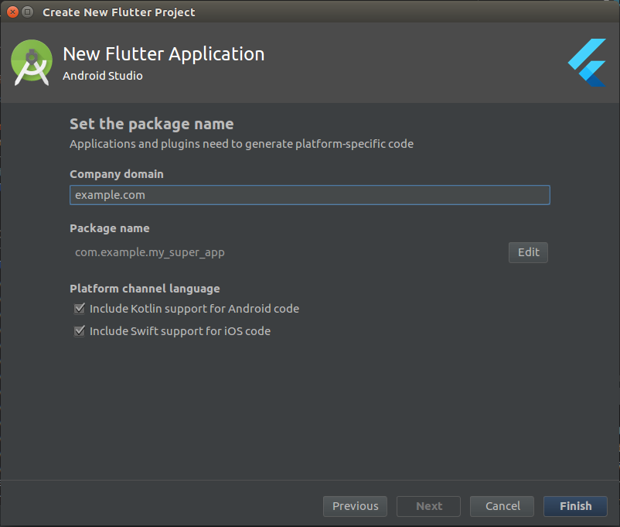Click the platform-specific code description text

[241, 144]
